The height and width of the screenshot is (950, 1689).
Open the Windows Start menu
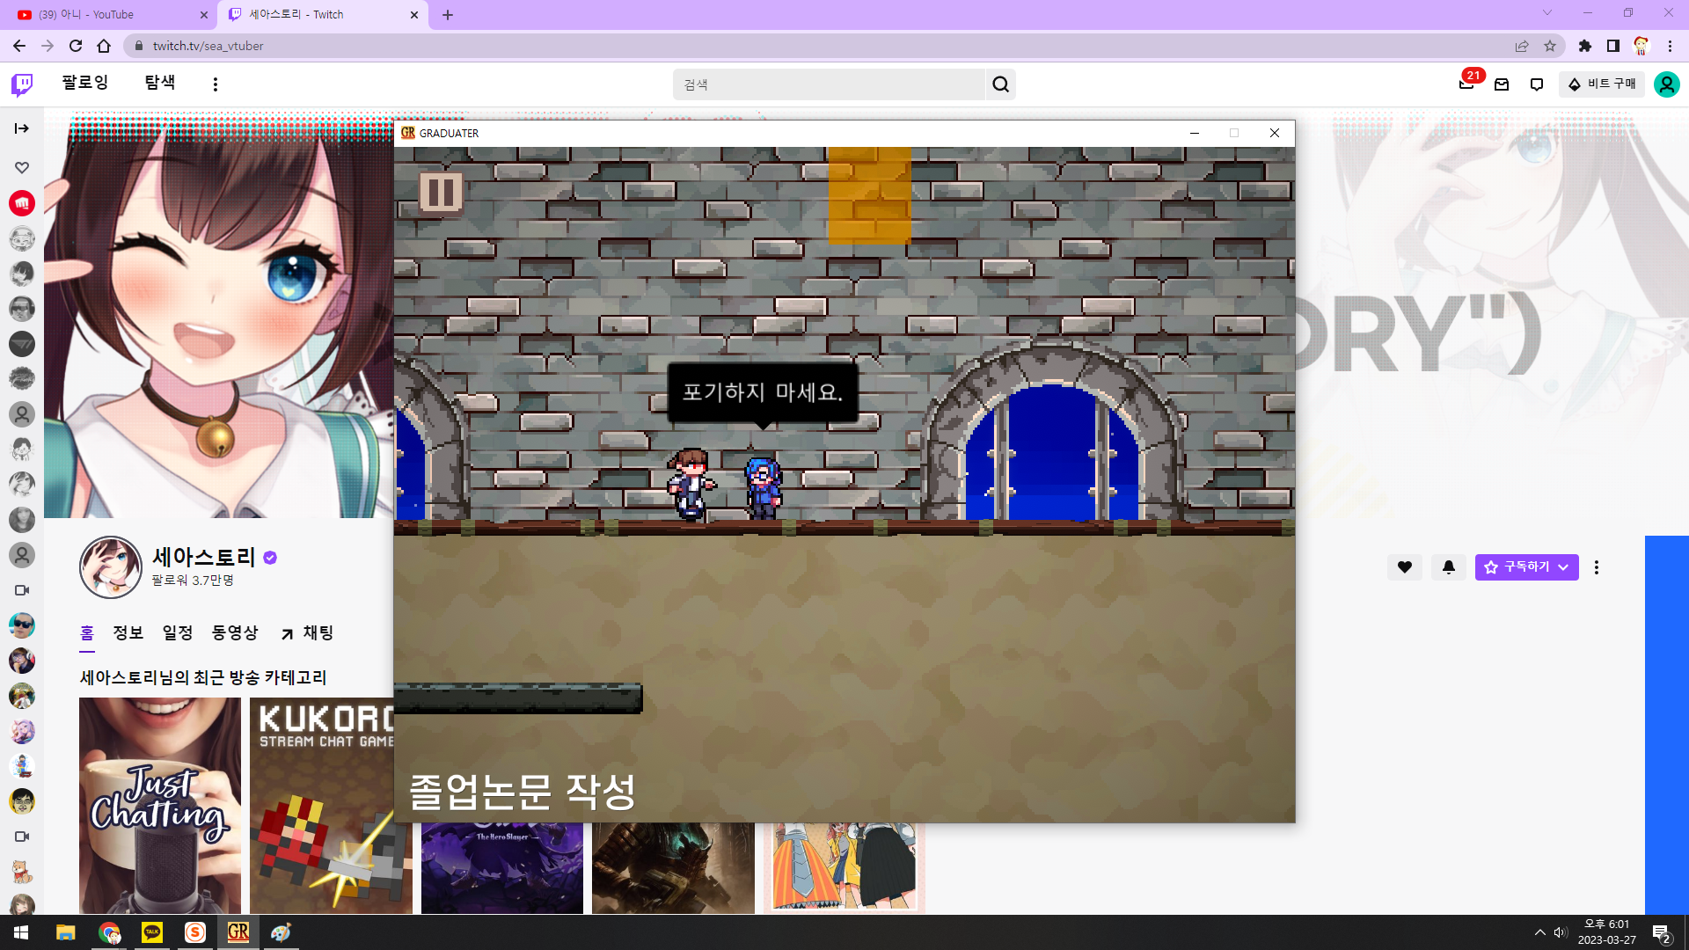[x=21, y=932]
